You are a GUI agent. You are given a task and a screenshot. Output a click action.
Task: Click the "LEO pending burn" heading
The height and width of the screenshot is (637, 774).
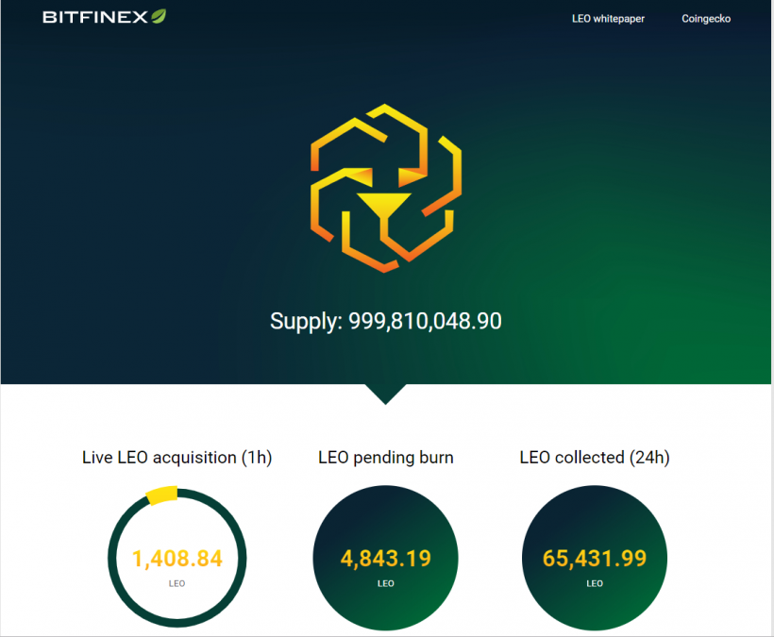[386, 458]
